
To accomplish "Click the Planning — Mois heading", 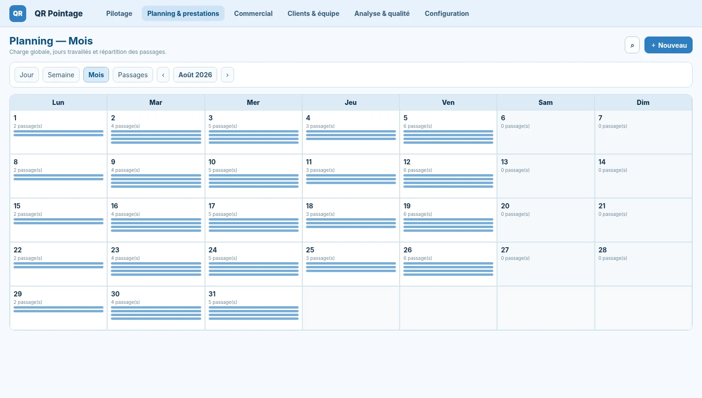I will click(x=51, y=41).
